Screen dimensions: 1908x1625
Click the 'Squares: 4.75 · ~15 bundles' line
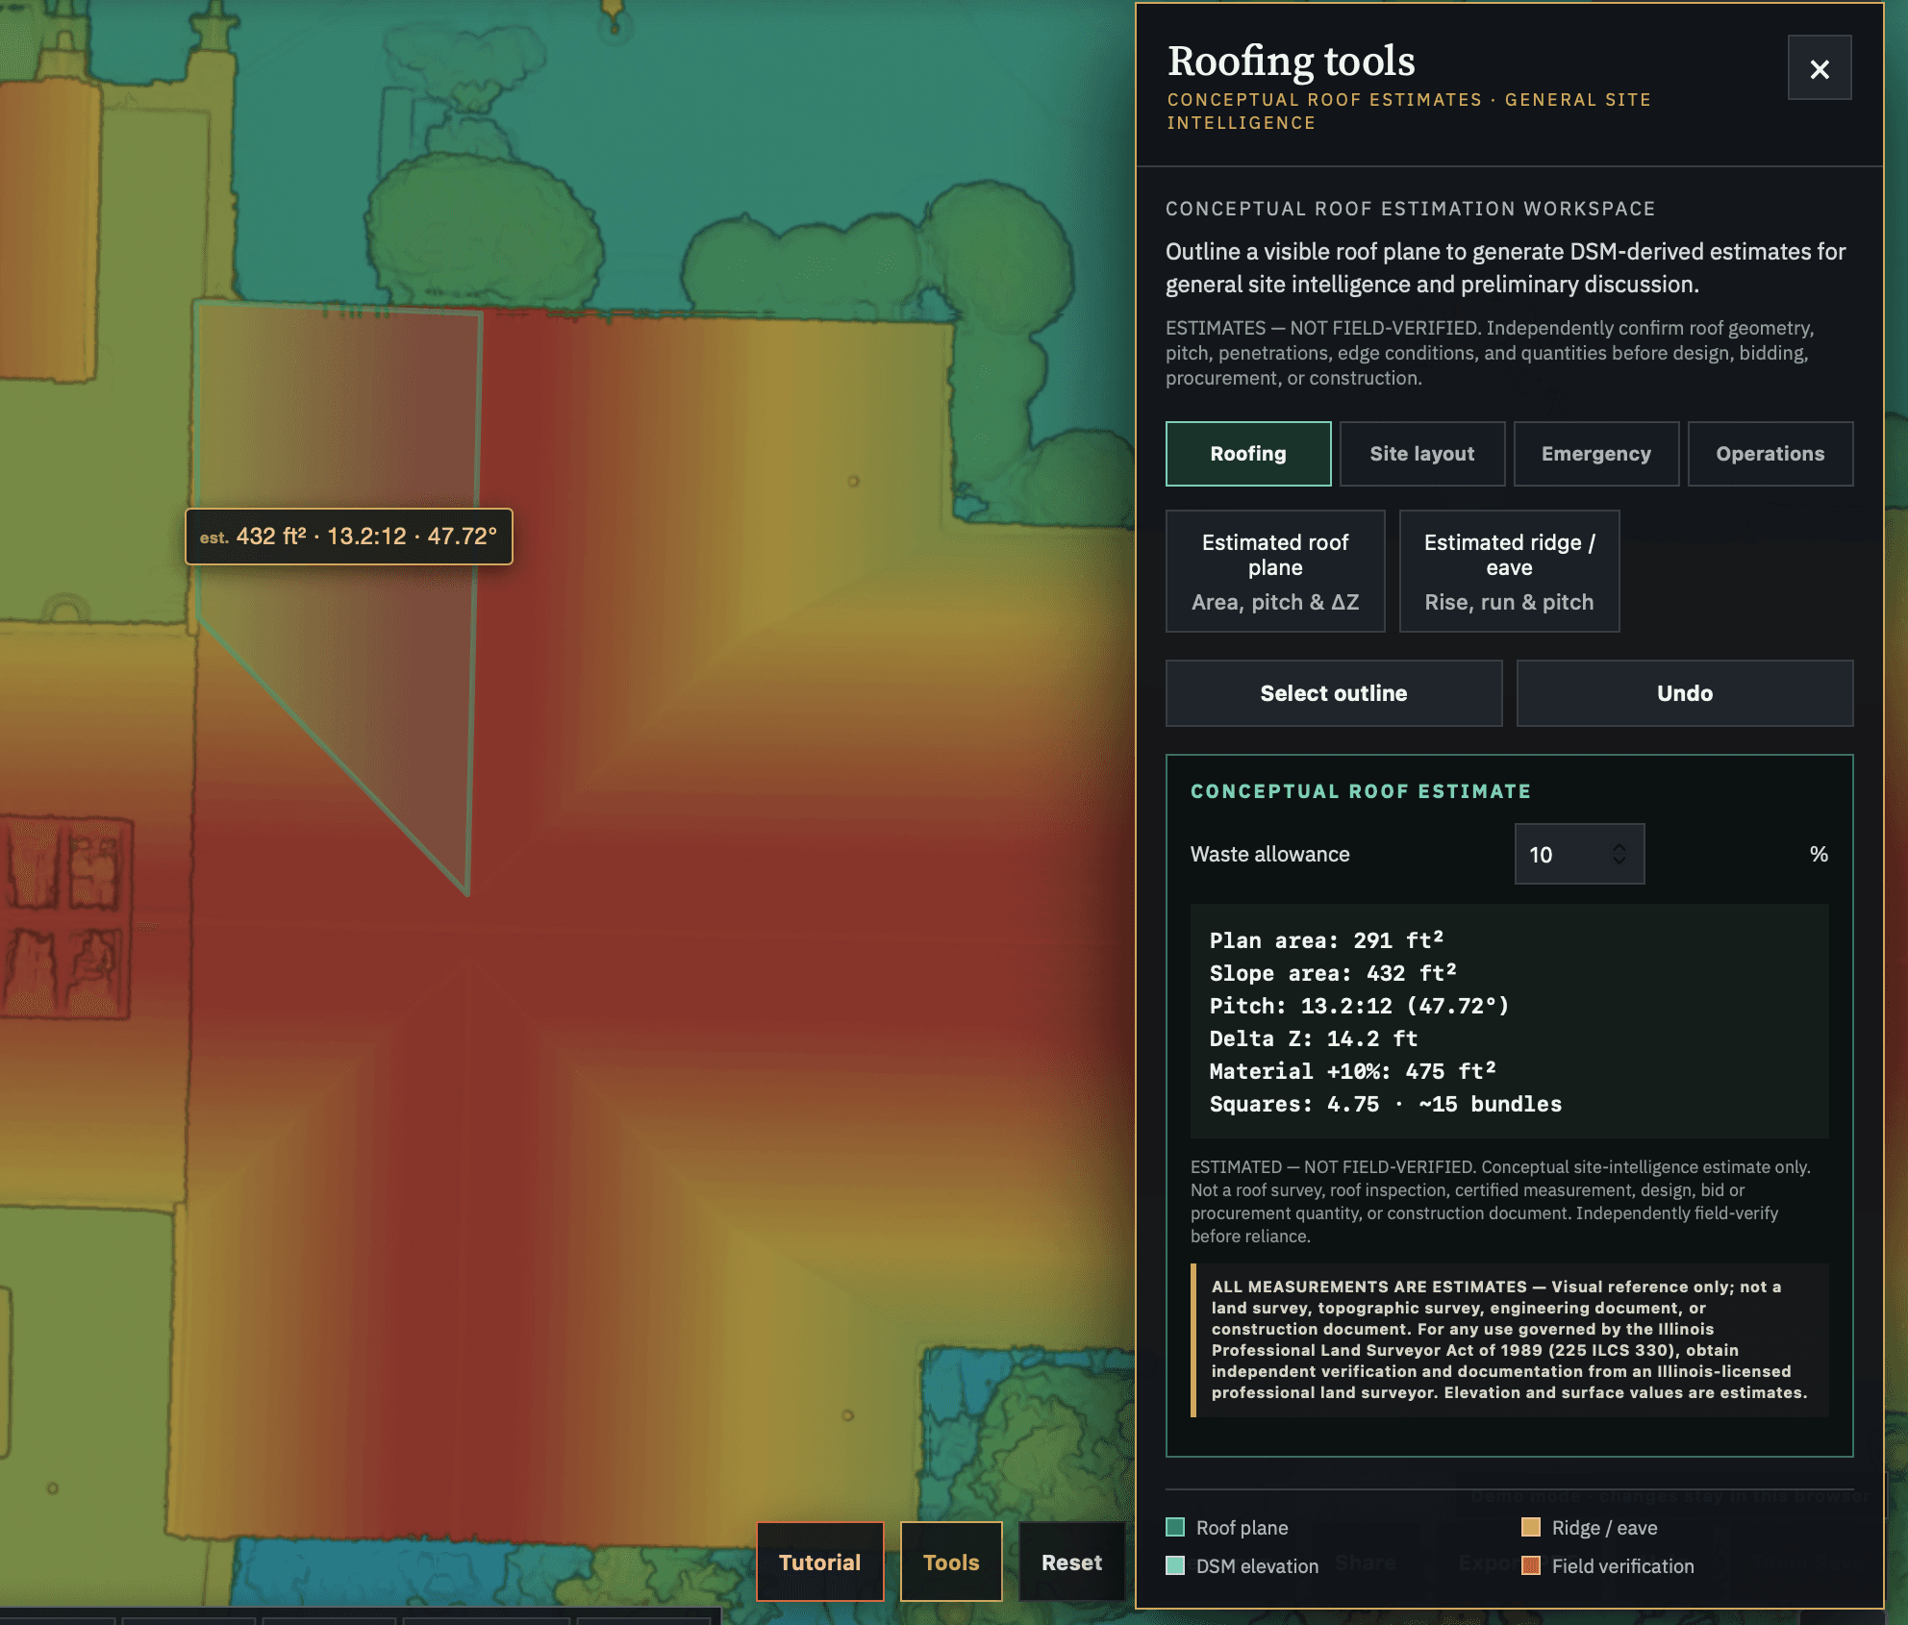(1386, 1104)
